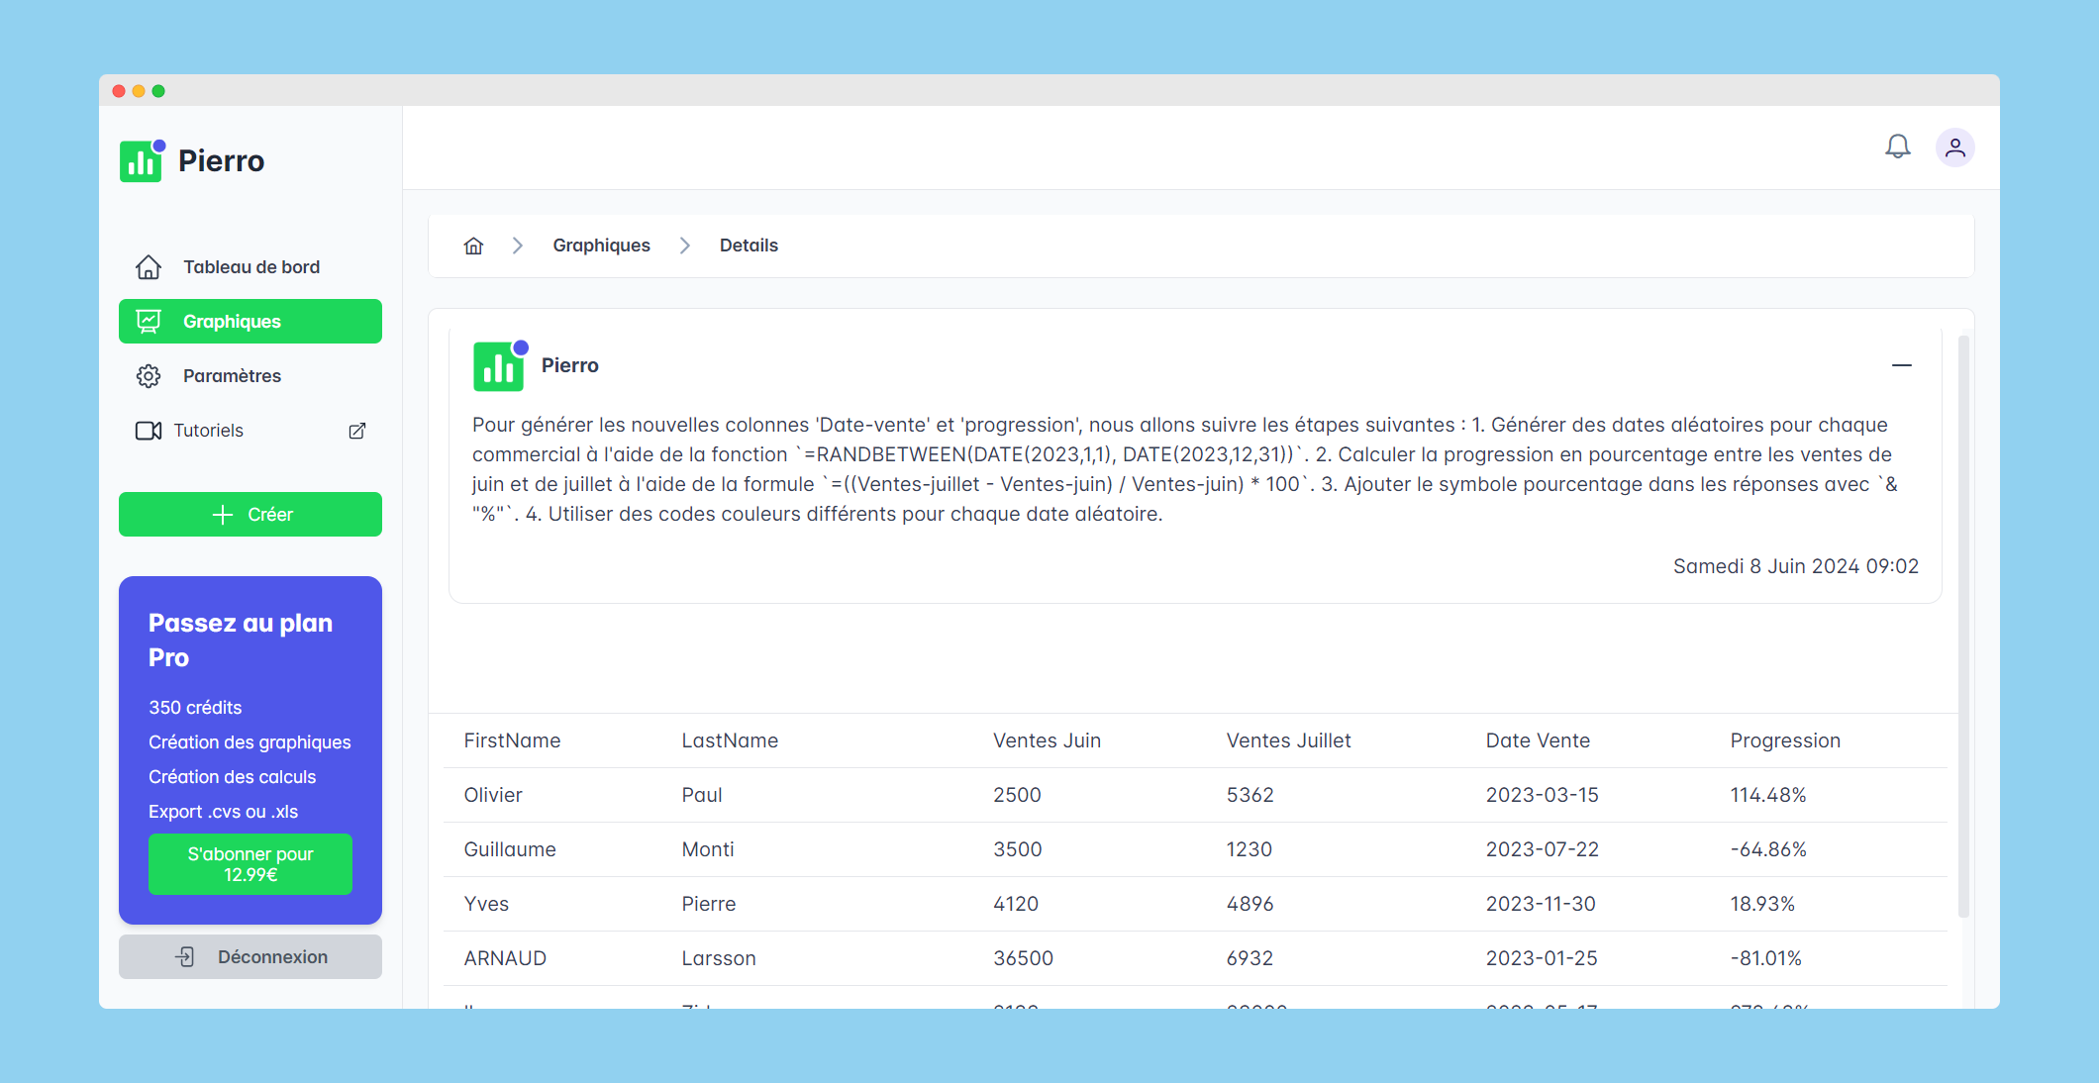Select the Olivier Paul table row
The image size is (2099, 1083).
(x=1194, y=795)
